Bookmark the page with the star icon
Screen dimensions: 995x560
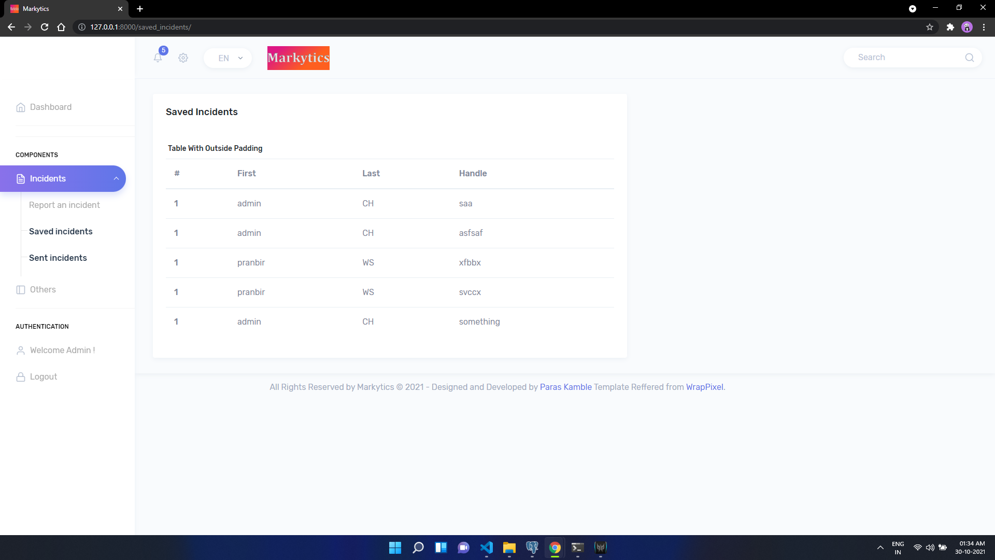(930, 27)
